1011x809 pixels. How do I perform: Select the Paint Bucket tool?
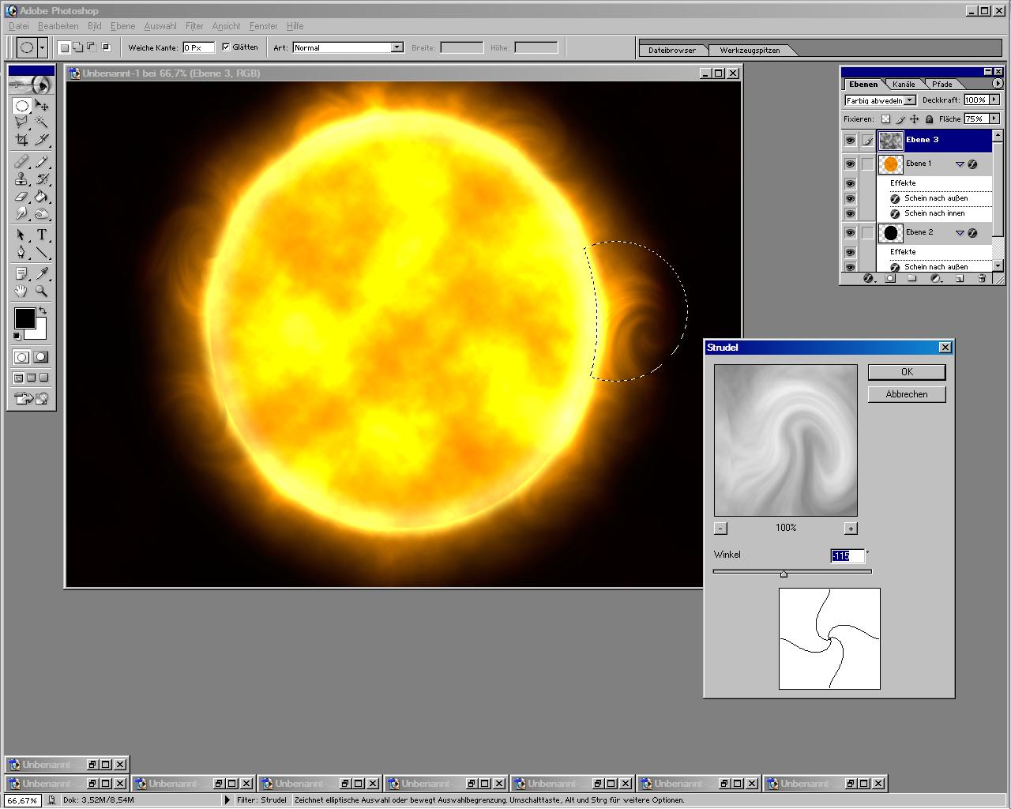(42, 197)
